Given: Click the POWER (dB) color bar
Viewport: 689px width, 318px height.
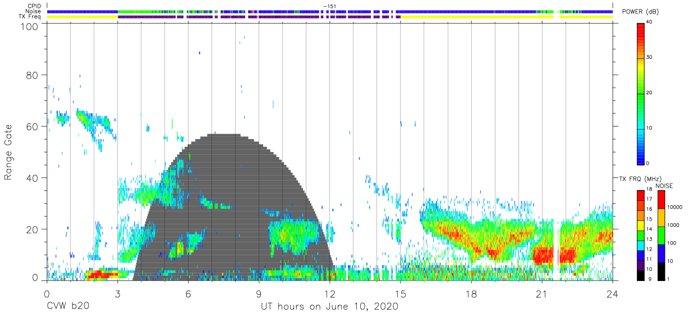Looking at the screenshot, I should [x=641, y=93].
